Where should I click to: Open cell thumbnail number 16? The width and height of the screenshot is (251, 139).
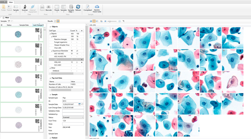tap(122, 82)
